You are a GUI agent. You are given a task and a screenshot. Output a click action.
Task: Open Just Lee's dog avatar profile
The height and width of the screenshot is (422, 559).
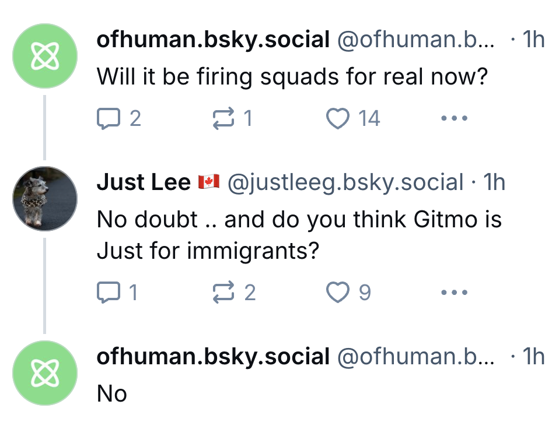click(x=45, y=199)
